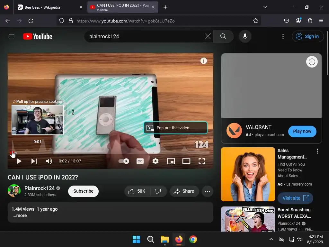Bookmark this page with the star

pyautogui.click(x=255, y=21)
